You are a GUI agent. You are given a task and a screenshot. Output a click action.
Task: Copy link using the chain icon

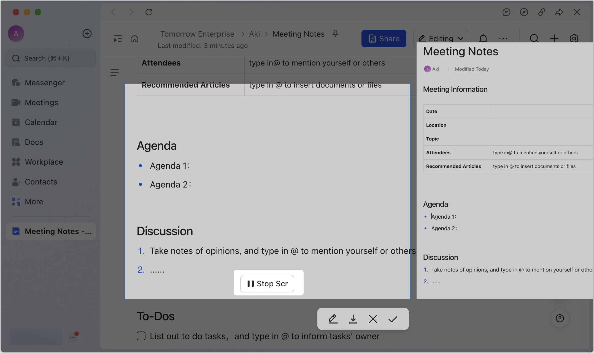pyautogui.click(x=541, y=12)
